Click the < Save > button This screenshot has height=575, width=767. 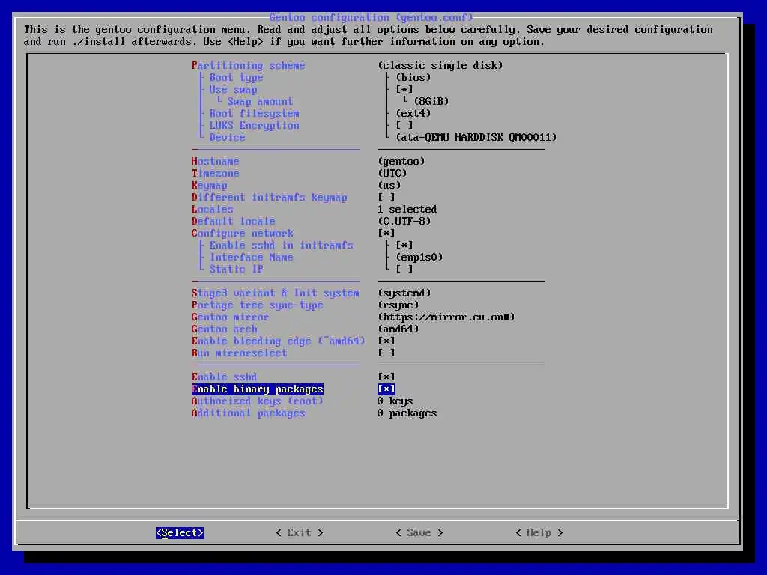419,532
